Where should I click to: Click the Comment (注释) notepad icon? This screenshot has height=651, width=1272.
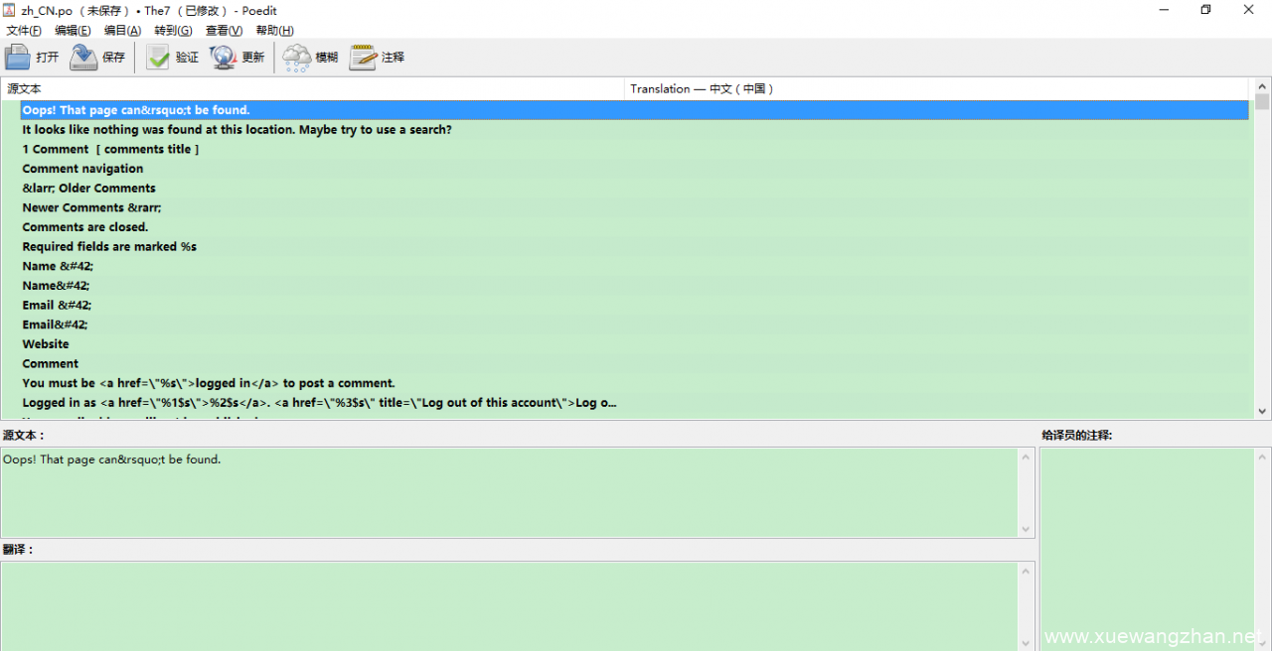tap(363, 58)
